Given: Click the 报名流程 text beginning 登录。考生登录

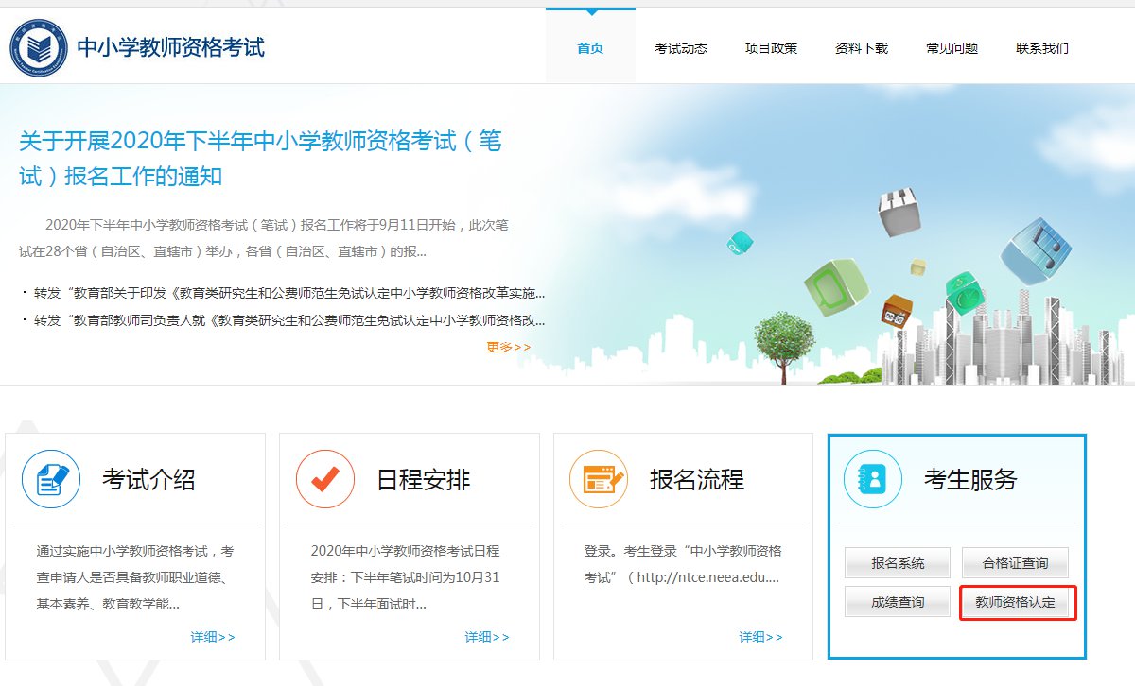Looking at the screenshot, I should coord(683,564).
